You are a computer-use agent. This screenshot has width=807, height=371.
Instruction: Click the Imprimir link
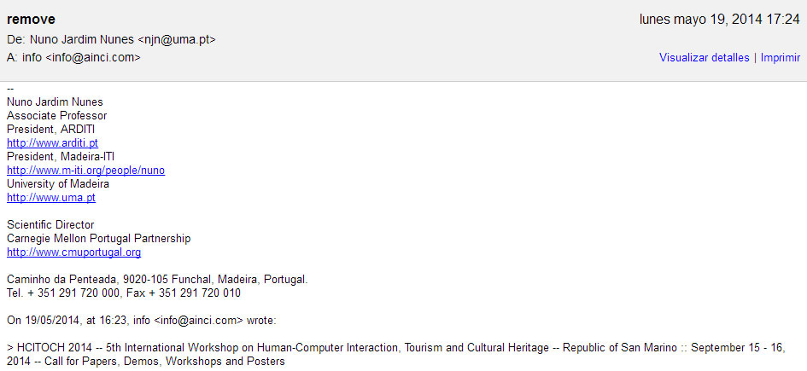tap(781, 57)
